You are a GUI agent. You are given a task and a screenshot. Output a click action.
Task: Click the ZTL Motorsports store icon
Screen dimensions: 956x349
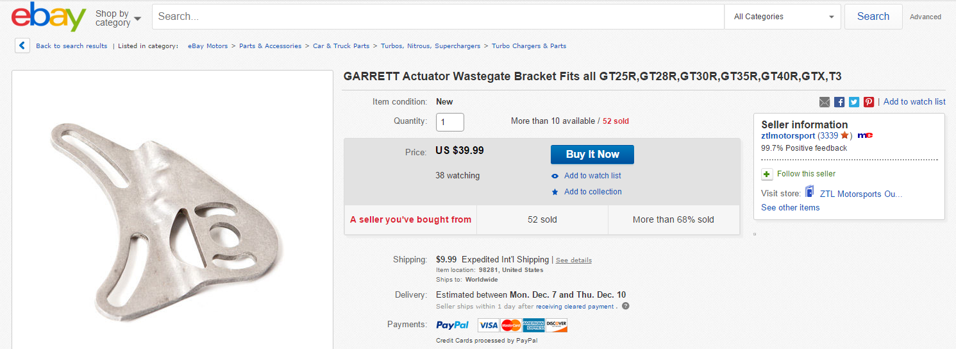click(x=810, y=192)
